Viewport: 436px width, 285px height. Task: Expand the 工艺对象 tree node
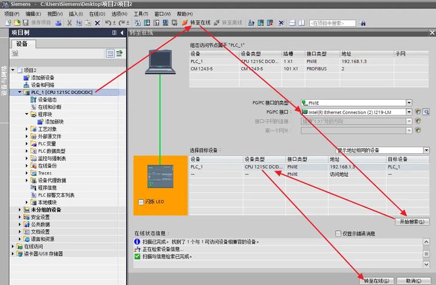(27, 129)
